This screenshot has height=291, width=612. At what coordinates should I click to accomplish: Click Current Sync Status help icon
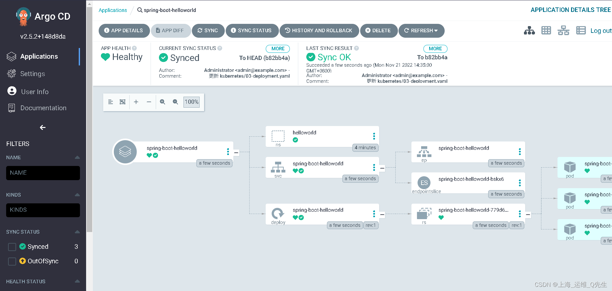[220, 48]
